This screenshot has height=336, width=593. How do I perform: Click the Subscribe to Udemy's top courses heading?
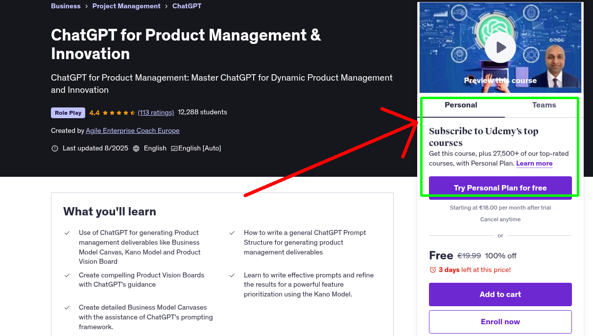point(484,137)
